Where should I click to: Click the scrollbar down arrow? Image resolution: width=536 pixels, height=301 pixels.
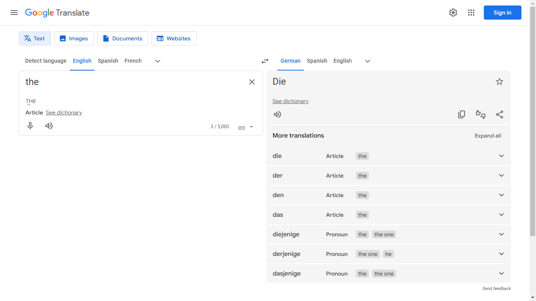tap(532, 297)
